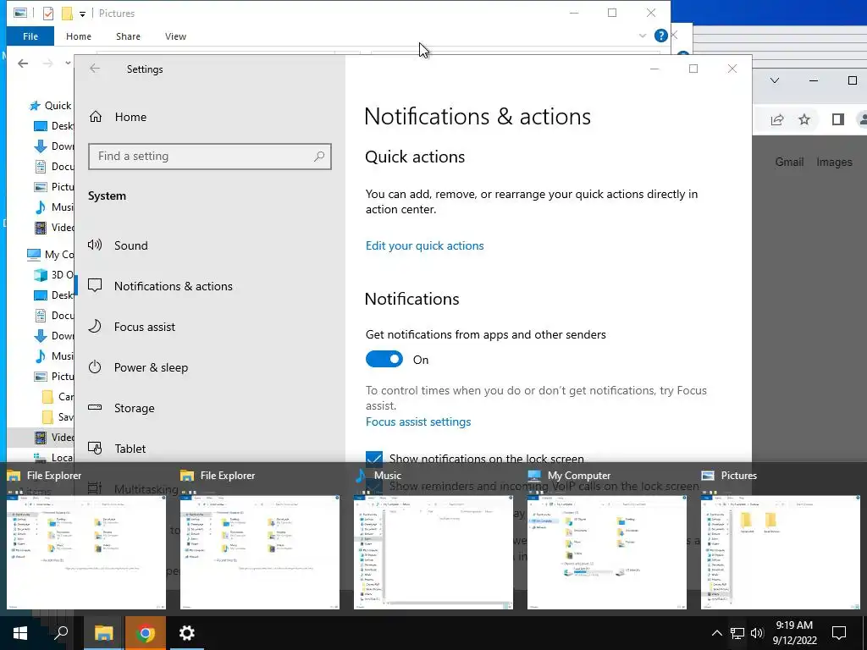867x650 pixels.
Task: Go back in the Pictures Explorer window
Action: [x=23, y=63]
